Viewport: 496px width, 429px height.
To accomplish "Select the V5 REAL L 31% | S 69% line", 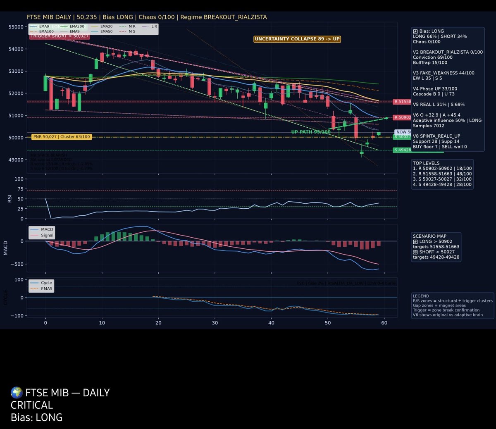I will click(x=439, y=105).
